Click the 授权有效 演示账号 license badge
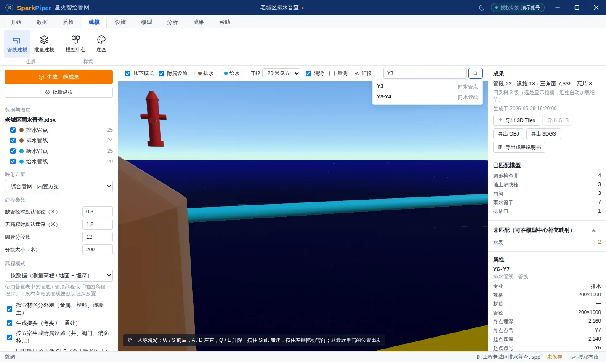 coord(518,8)
